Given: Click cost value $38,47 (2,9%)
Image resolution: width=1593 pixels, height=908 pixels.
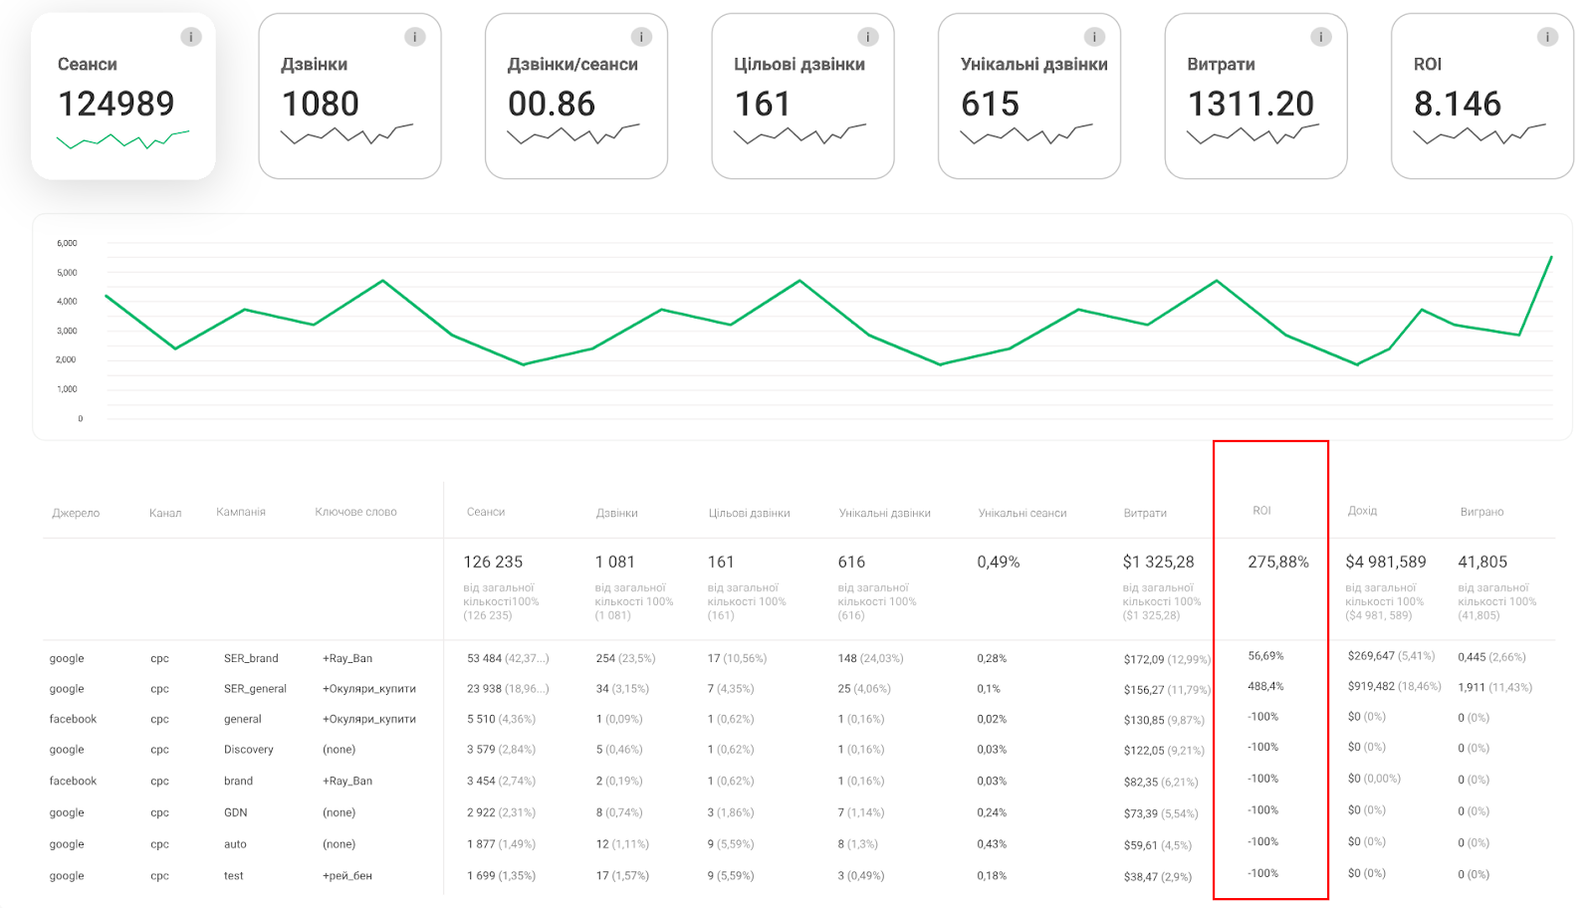Looking at the screenshot, I should click(1157, 877).
